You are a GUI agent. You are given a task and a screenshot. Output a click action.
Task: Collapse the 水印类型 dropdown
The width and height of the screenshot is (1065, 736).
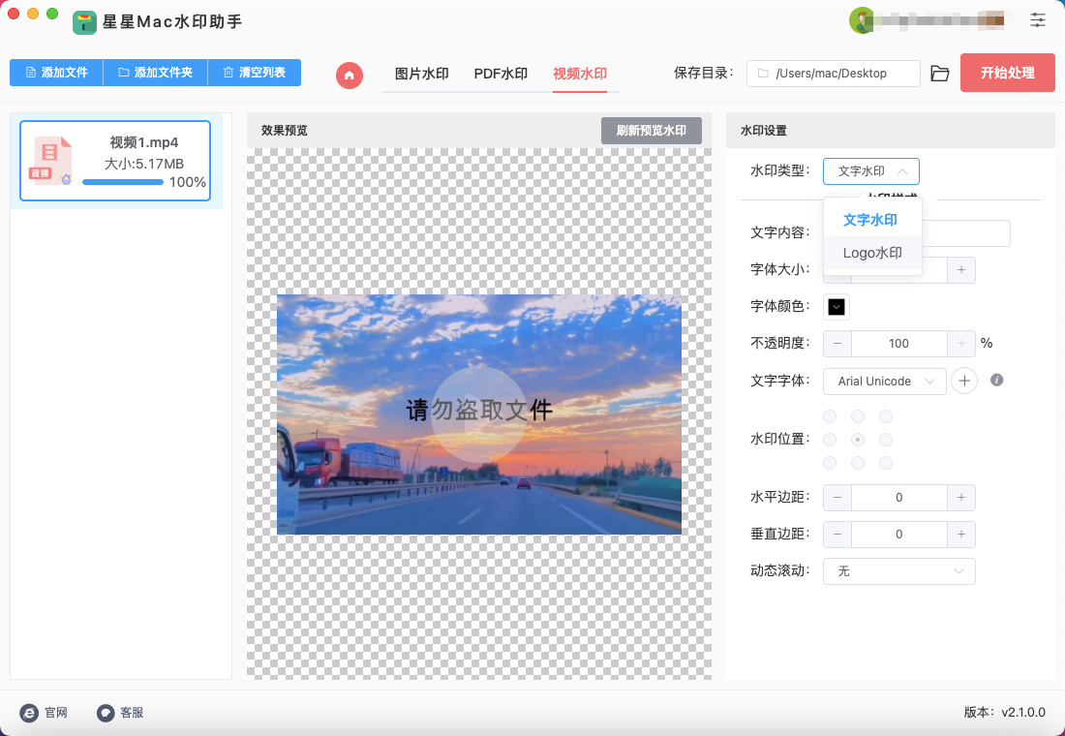(870, 171)
